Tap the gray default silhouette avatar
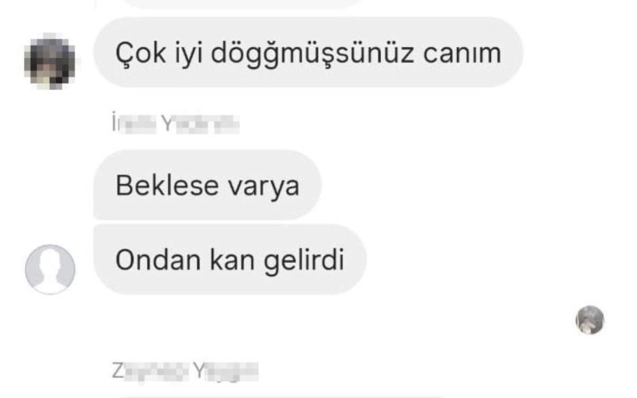The height and width of the screenshot is (398, 637). tap(50, 269)
